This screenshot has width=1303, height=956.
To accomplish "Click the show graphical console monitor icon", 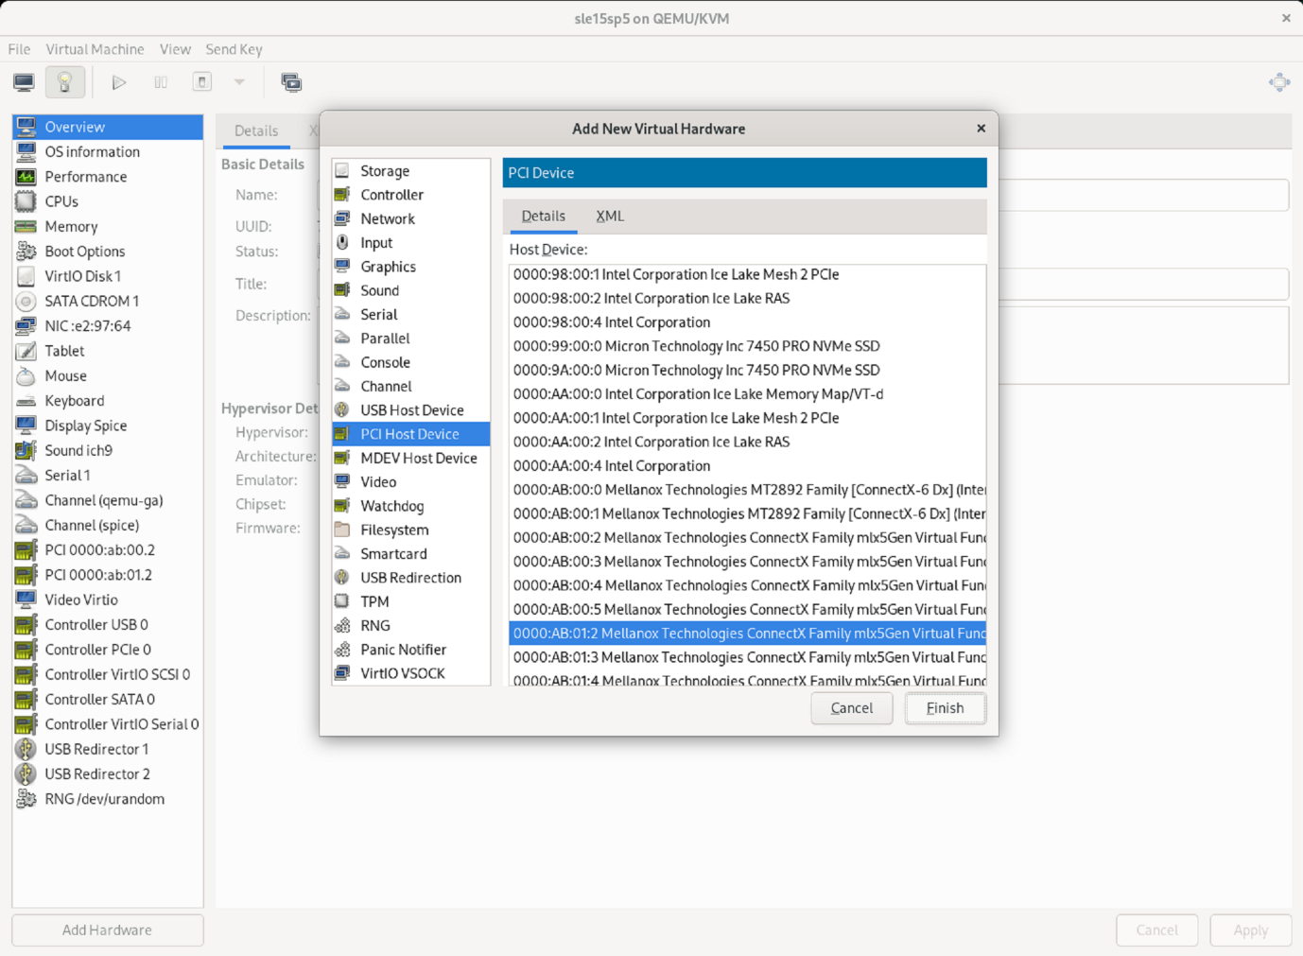I will pos(25,82).
